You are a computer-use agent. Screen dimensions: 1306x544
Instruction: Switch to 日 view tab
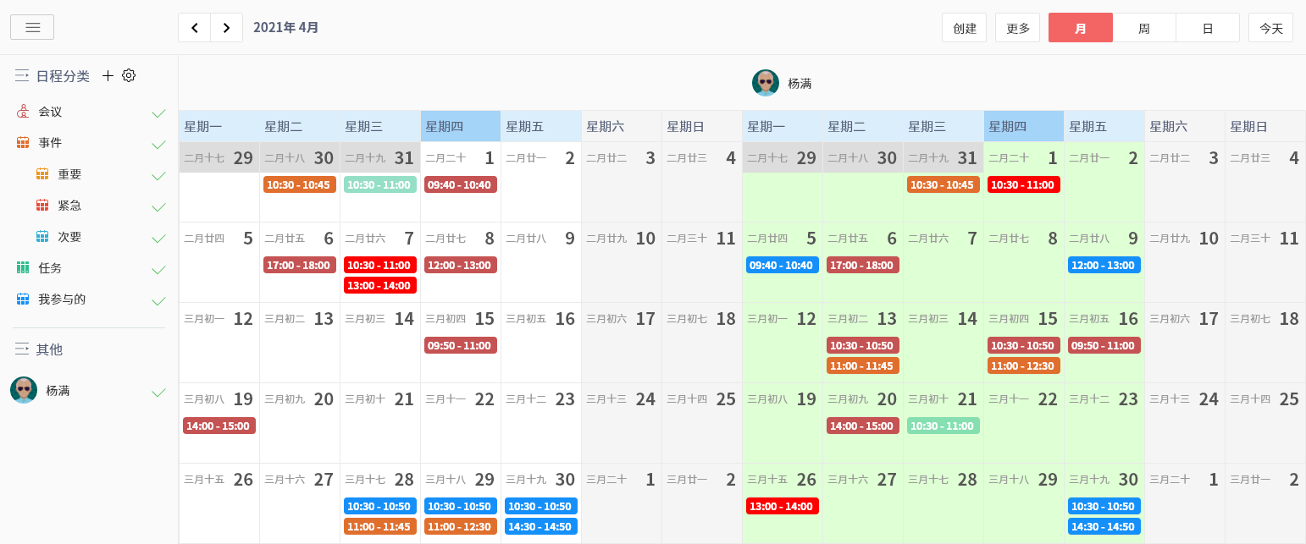coord(1207,28)
